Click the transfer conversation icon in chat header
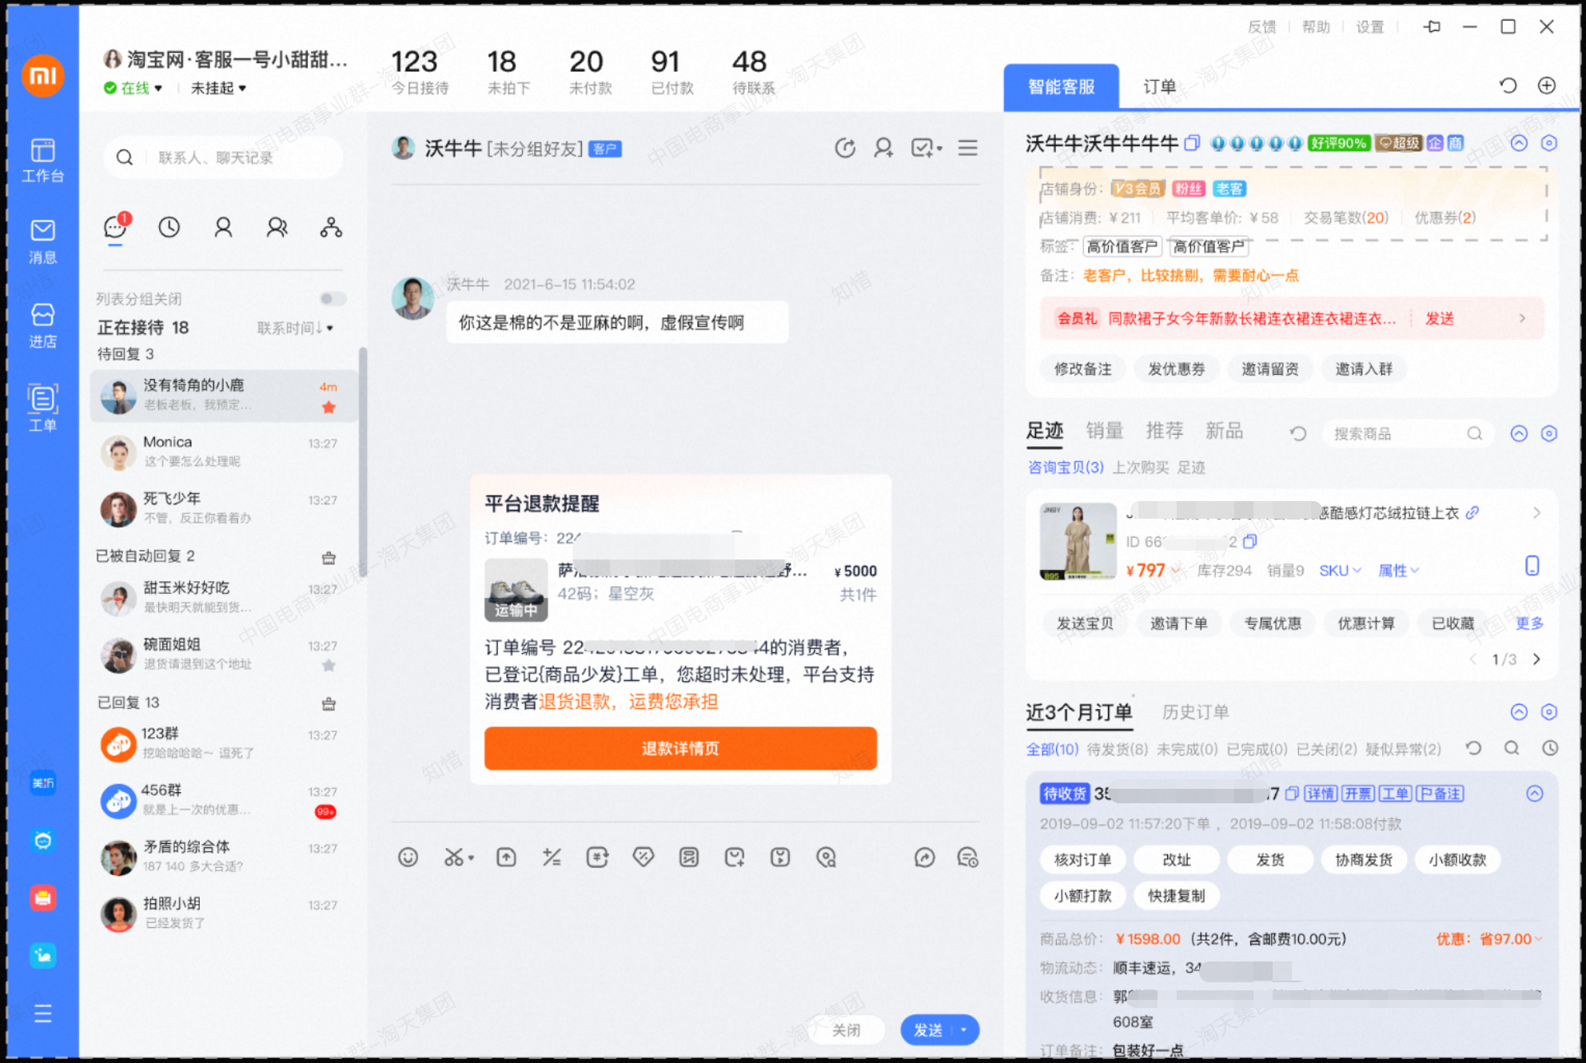 (x=845, y=148)
